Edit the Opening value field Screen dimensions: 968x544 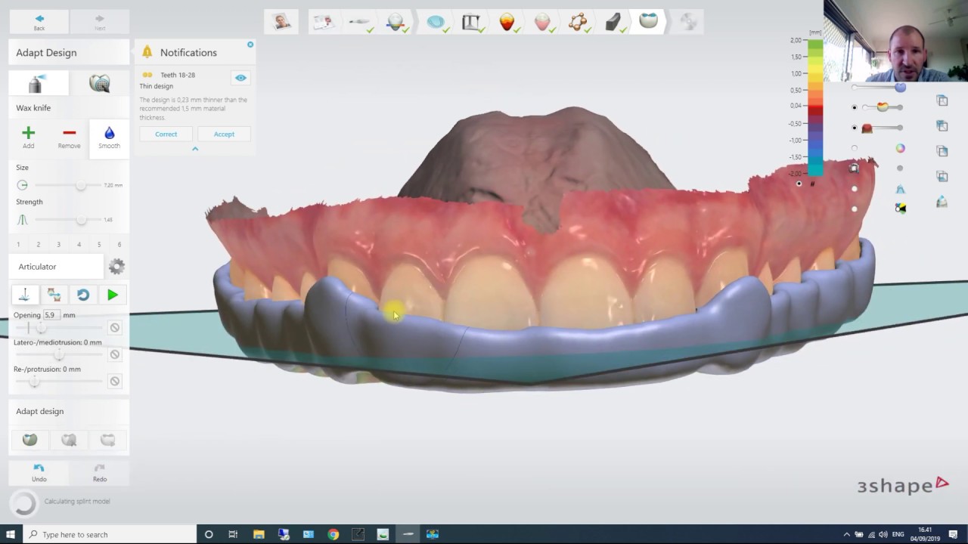coord(51,315)
